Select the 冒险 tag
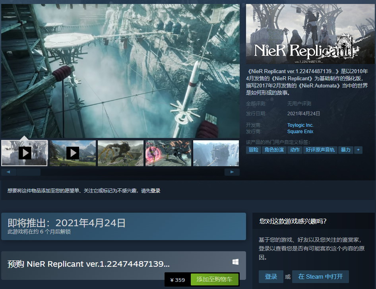Screen dimensions: 376x289 click(254, 150)
